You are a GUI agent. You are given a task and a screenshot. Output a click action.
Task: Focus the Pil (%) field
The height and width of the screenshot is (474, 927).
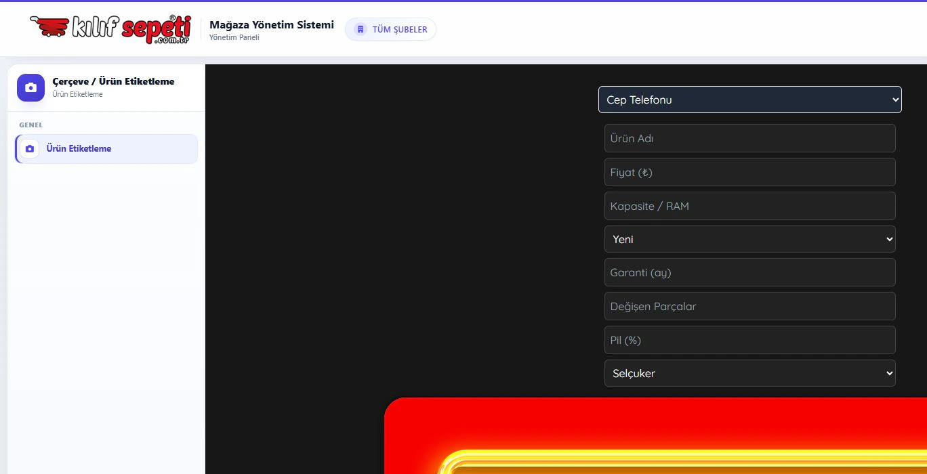coord(750,340)
